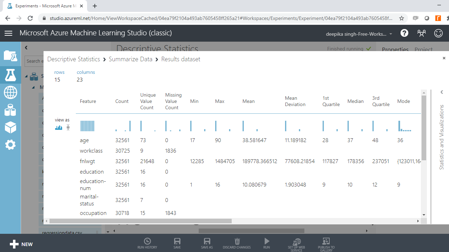Expand the Statistics and Visualizations panel
The width and height of the screenshot is (449, 252).
click(x=442, y=92)
